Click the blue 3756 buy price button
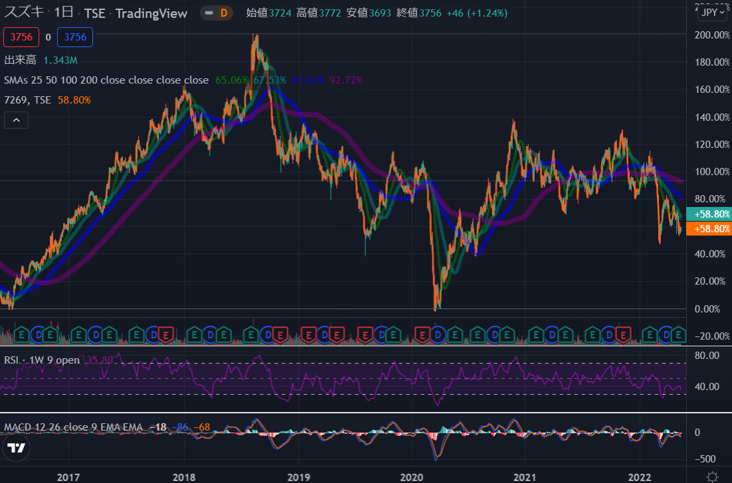This screenshot has height=483, width=732. pos(74,37)
